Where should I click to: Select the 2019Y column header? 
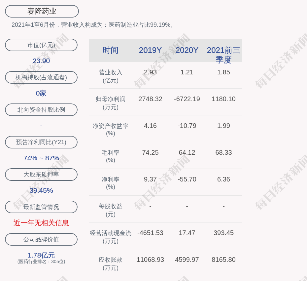tap(151, 50)
